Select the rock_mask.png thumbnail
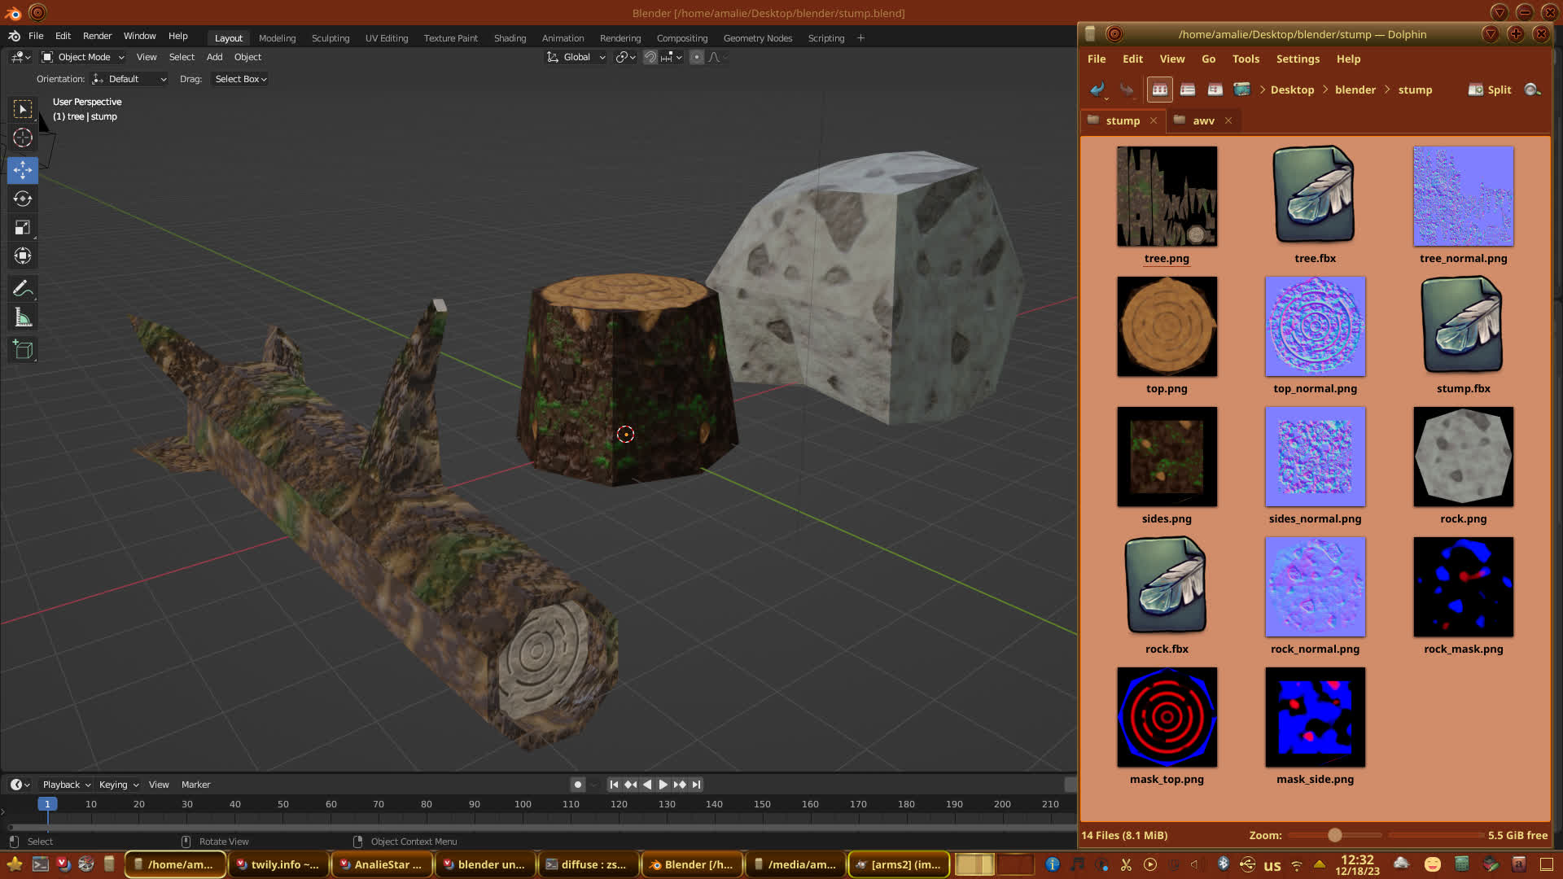The image size is (1563, 879). pyautogui.click(x=1463, y=587)
